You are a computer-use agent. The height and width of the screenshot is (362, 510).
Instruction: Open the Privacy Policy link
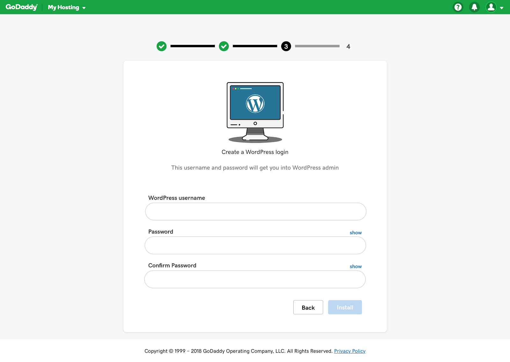(350, 351)
